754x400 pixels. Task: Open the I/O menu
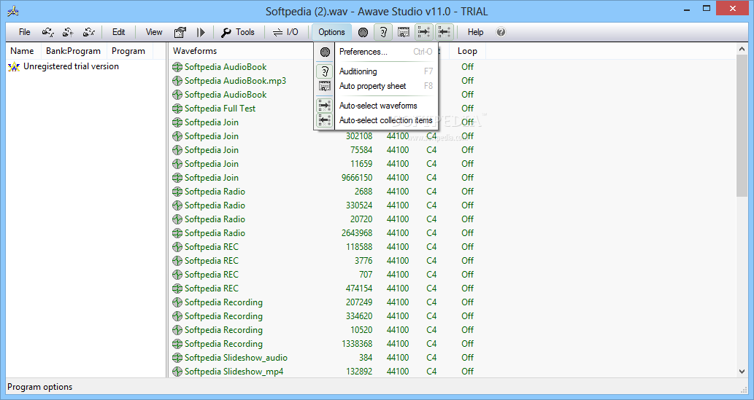pyautogui.click(x=285, y=32)
